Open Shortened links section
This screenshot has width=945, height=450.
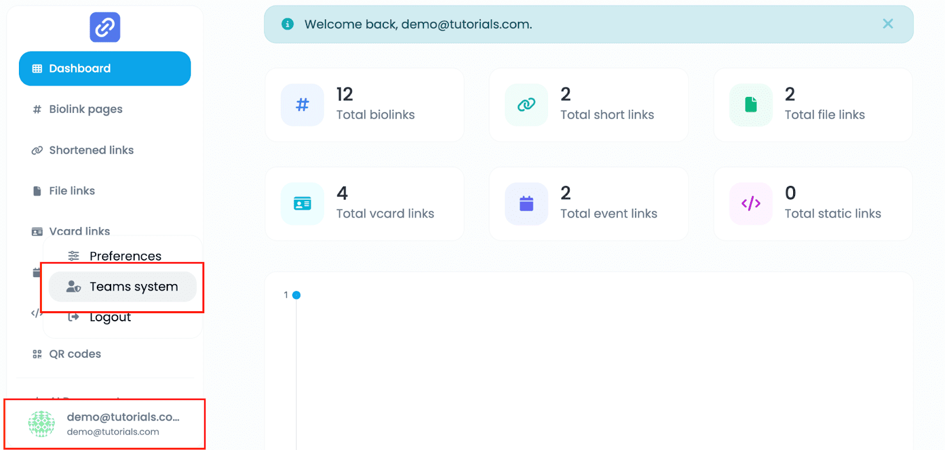click(x=91, y=150)
